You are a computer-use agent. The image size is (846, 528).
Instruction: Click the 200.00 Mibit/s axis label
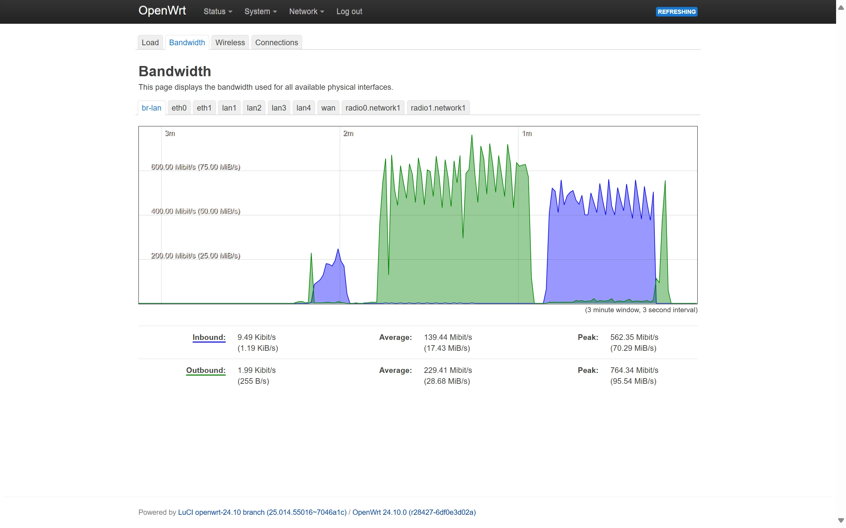[x=195, y=255]
